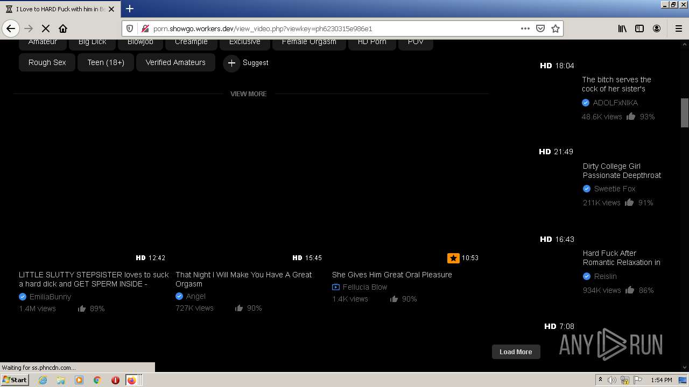Click the 12:42 duration label

[x=157, y=258]
